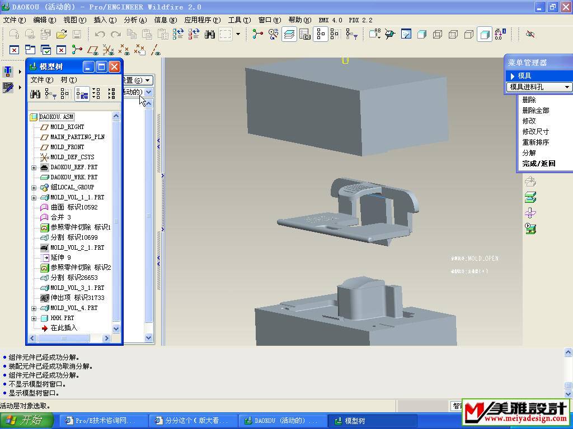Image resolution: width=573 pixels, height=429 pixels.
Task: Click the Open file folder icon
Action: tap(62, 34)
